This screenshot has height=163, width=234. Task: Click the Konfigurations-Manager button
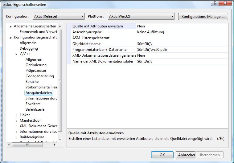click(x=203, y=16)
